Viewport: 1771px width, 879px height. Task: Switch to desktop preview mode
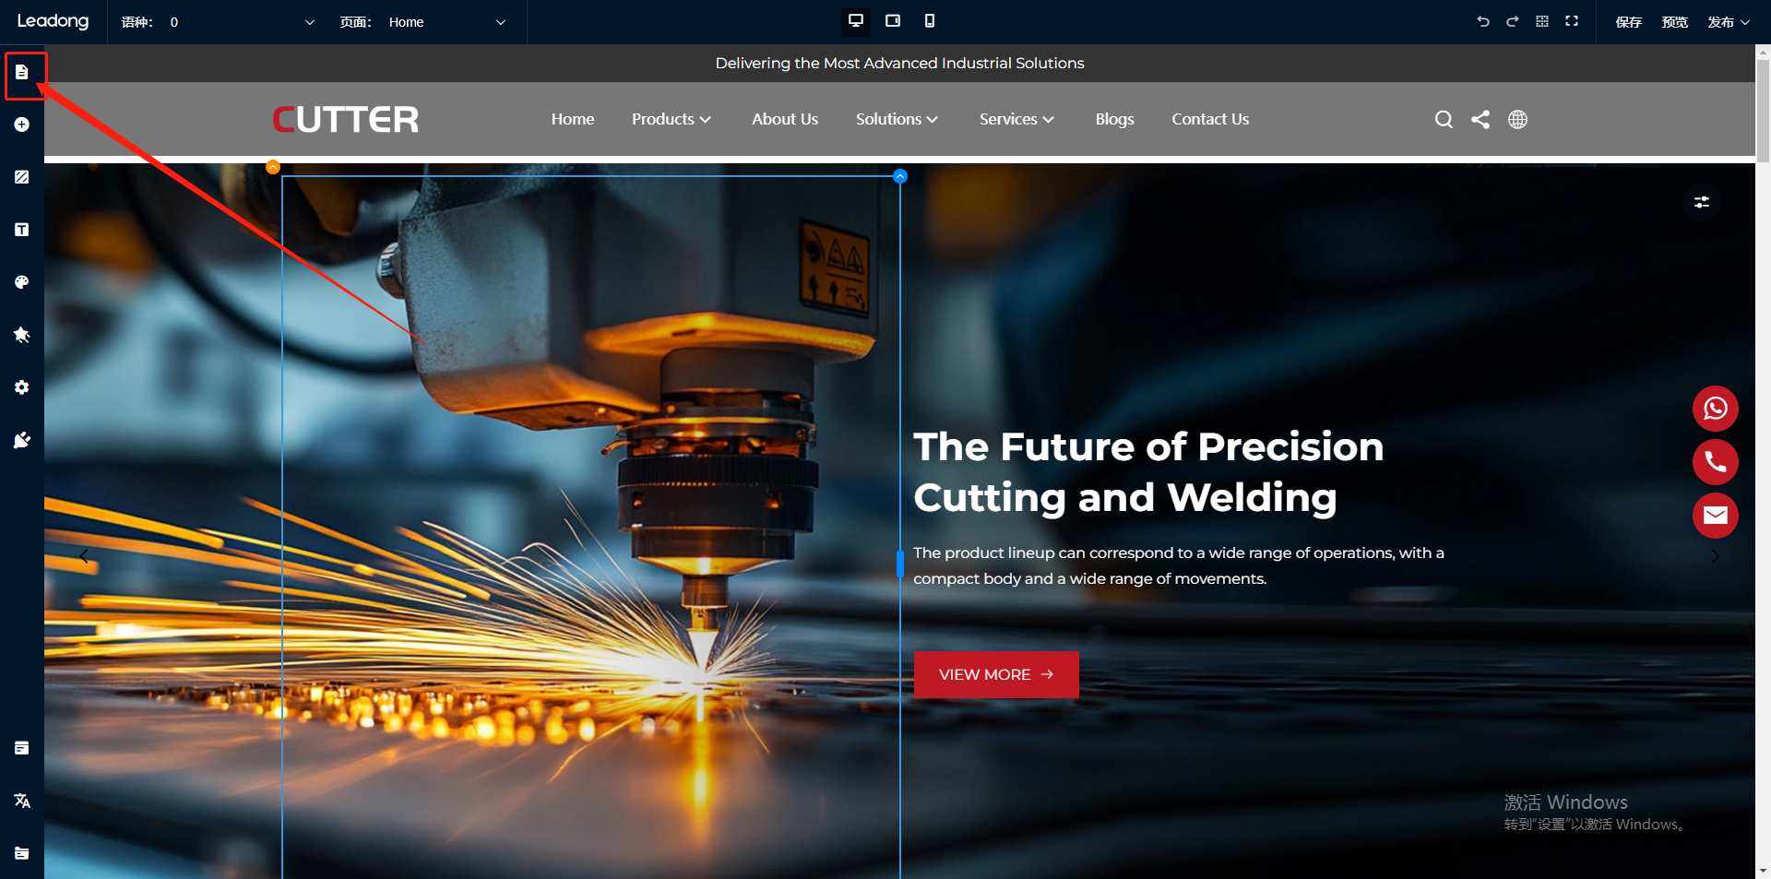(x=855, y=21)
